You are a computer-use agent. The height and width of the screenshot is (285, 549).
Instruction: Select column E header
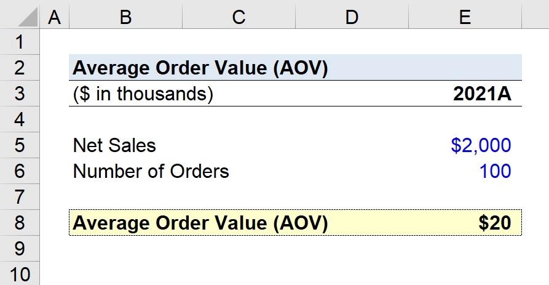pos(465,18)
